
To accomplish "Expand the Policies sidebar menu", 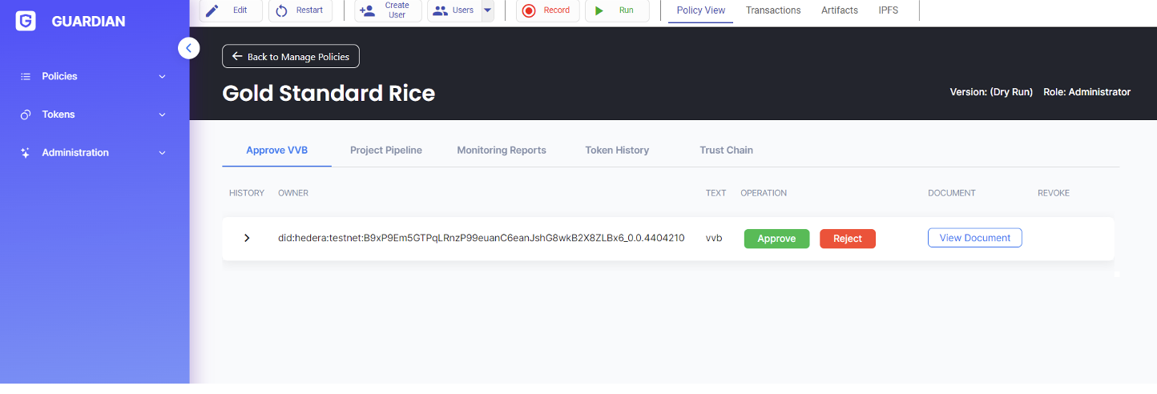I will coord(94,76).
